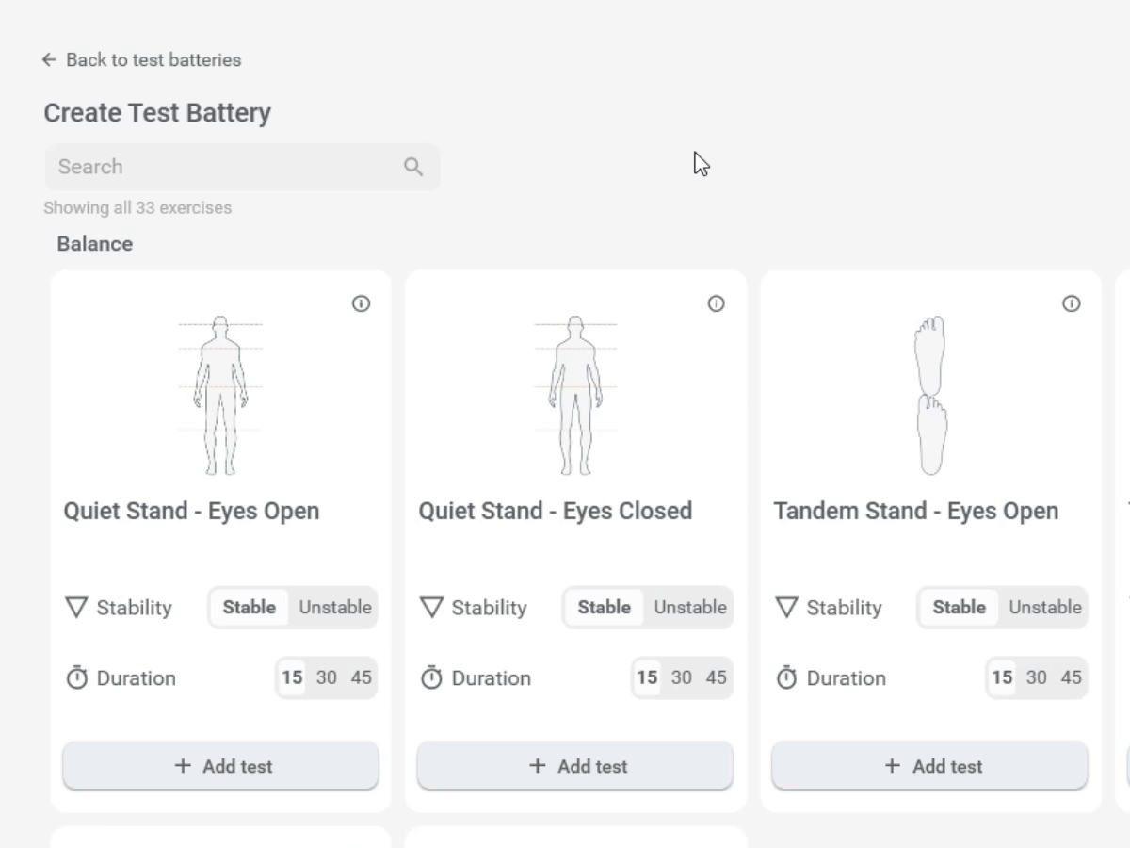Open info for Quiet Stand - Eyes Closed
Viewport: 1130px width, 848px height.
point(717,303)
